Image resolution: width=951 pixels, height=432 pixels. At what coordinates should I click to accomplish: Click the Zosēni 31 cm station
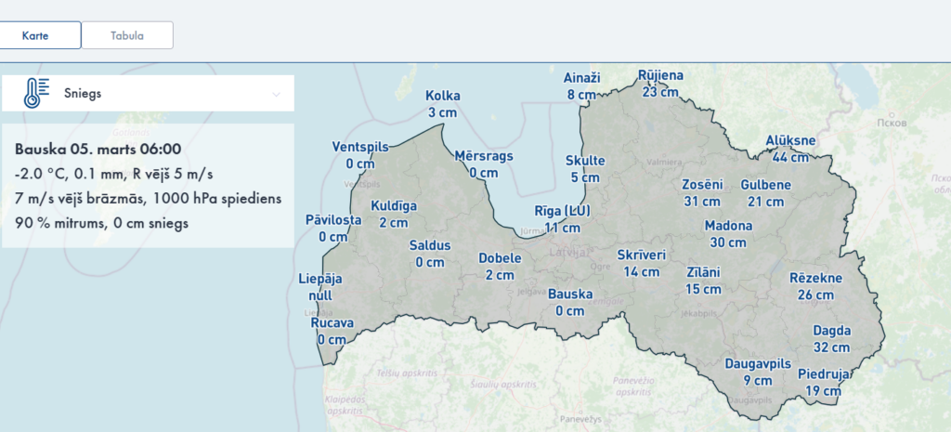pyautogui.click(x=702, y=192)
